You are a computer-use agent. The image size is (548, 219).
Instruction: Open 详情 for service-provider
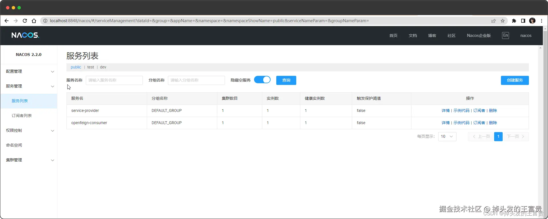(445, 110)
